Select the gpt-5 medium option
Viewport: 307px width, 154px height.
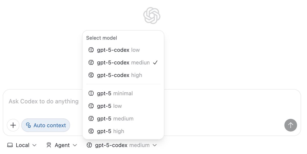(x=115, y=119)
